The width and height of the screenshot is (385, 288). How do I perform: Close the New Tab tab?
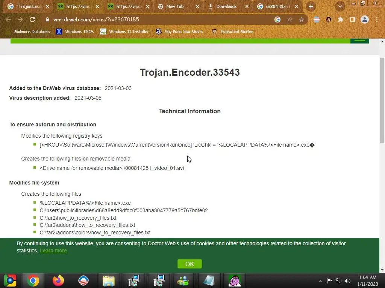point(197,7)
